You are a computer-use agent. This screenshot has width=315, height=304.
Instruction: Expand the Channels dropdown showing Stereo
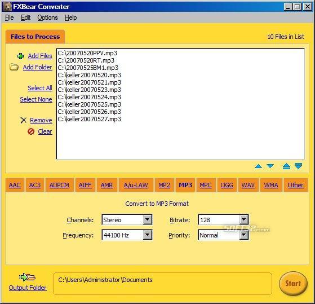(147, 220)
